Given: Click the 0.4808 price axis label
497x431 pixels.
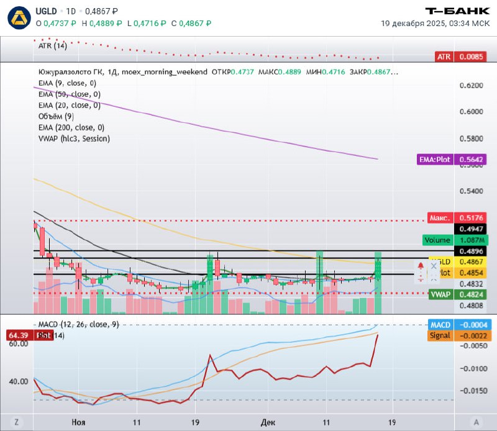Looking at the screenshot, I should coord(472,306).
